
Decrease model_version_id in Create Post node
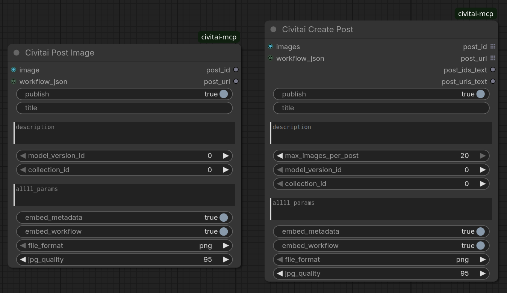280,170
